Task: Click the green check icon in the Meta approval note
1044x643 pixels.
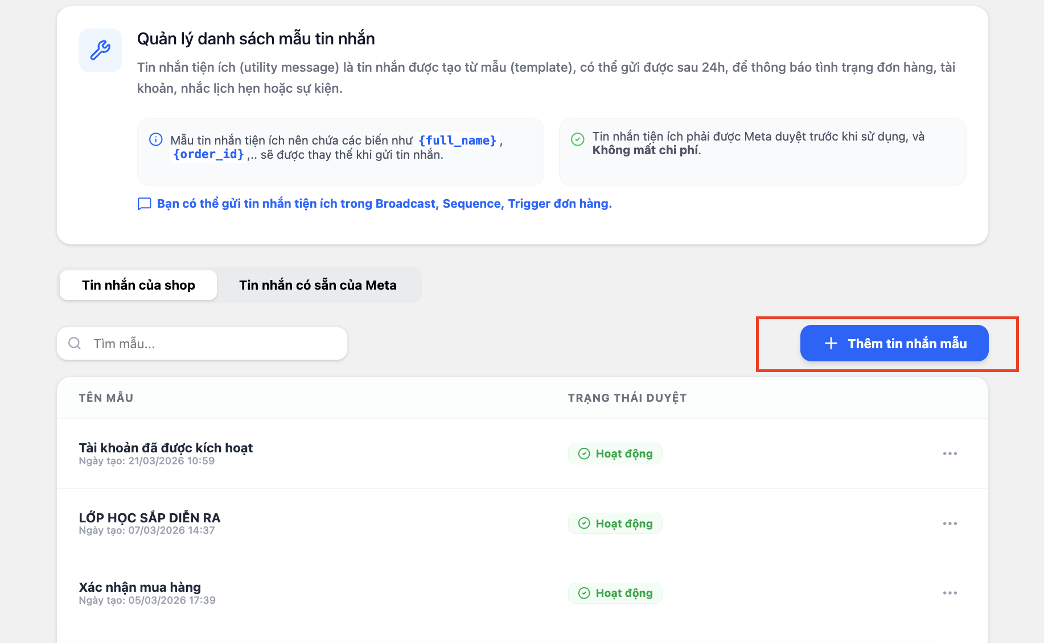Action: pyautogui.click(x=577, y=139)
